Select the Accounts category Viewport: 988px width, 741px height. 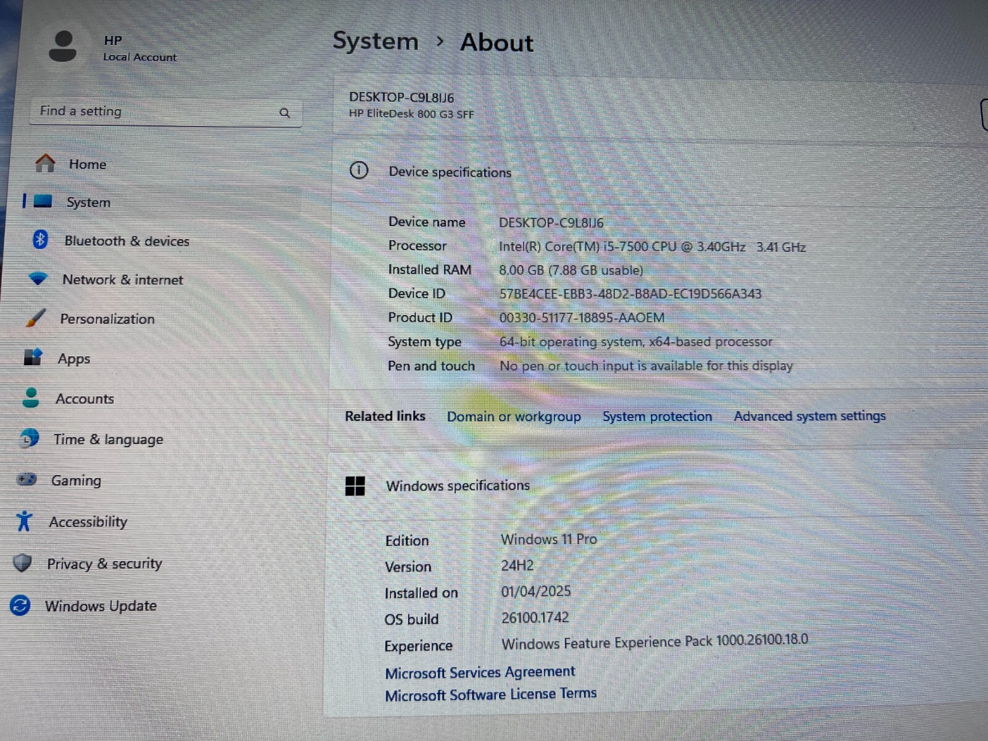85,399
